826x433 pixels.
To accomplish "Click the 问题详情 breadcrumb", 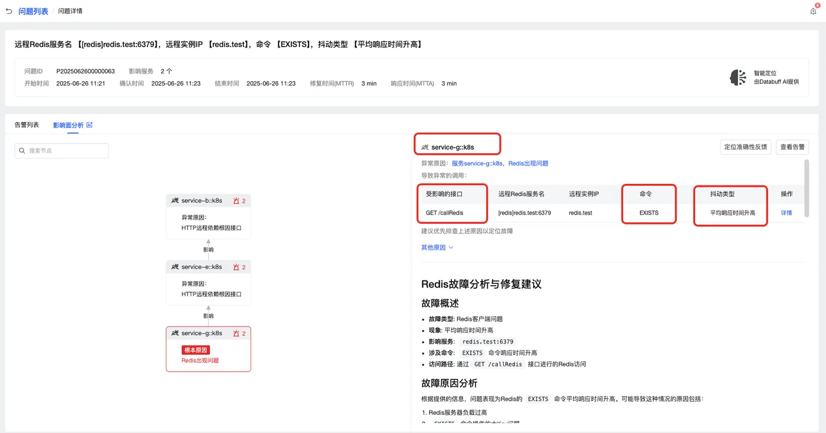I will pyautogui.click(x=70, y=11).
